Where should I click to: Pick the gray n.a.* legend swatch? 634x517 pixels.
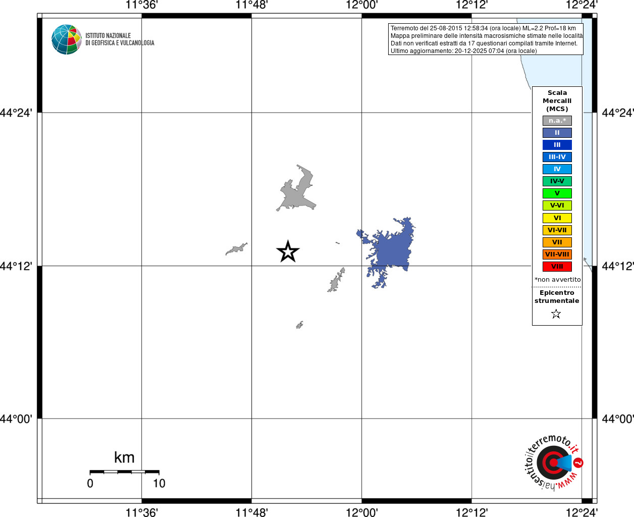[x=557, y=121]
